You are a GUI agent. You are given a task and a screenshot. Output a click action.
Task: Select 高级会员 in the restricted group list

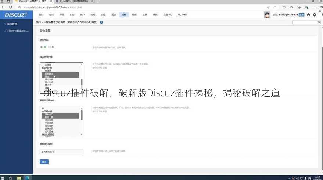pyautogui.click(x=49, y=126)
